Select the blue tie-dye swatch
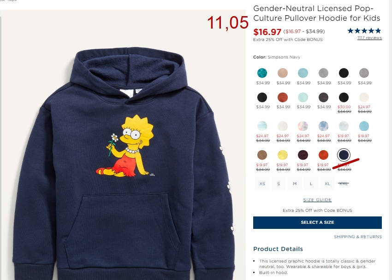 (323, 126)
